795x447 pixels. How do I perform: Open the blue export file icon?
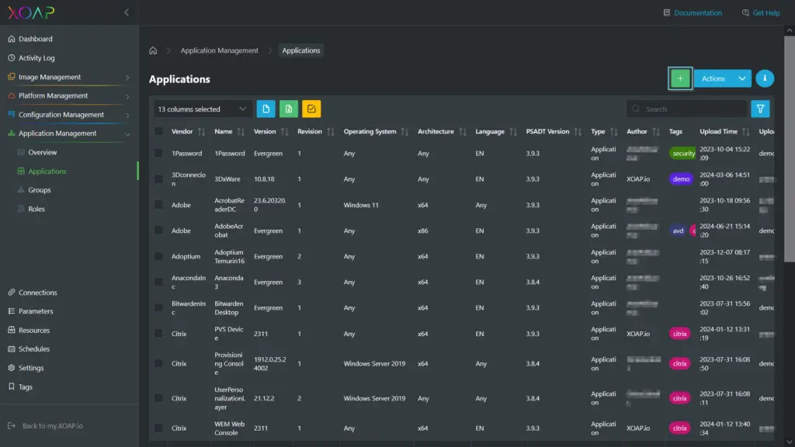[266, 108]
